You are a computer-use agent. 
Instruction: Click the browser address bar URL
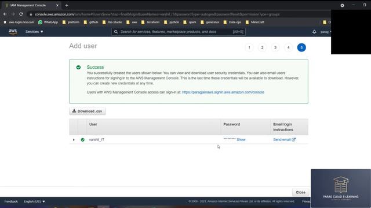[x=157, y=14]
